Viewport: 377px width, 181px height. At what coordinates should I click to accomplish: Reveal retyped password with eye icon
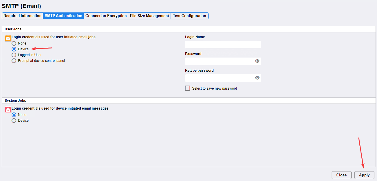[x=257, y=78]
